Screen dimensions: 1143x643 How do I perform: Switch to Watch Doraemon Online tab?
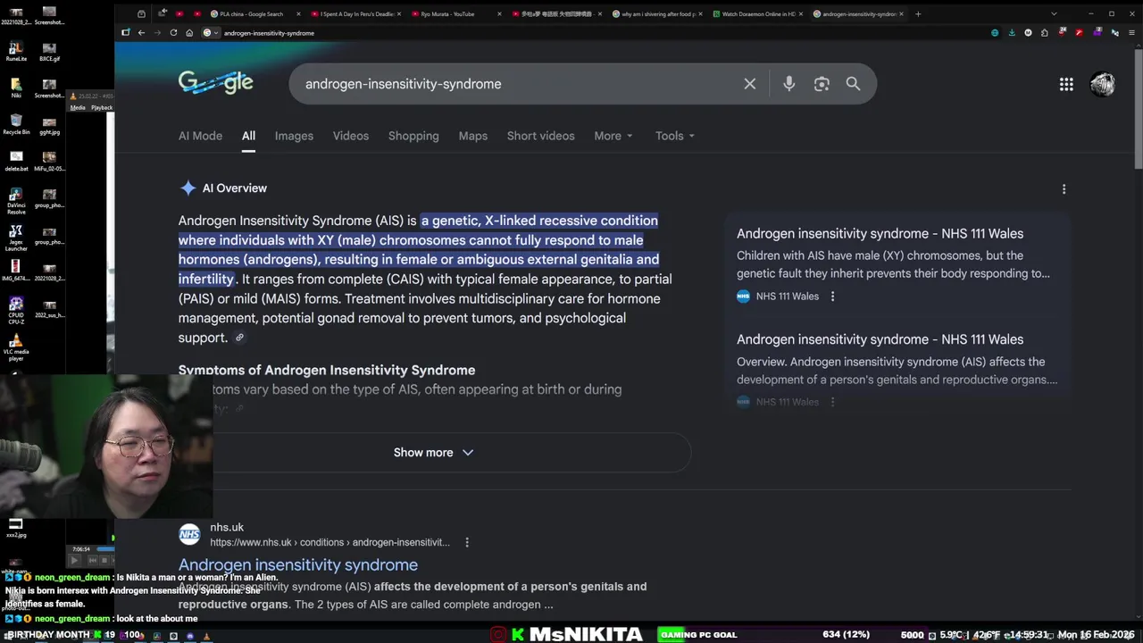(x=757, y=13)
